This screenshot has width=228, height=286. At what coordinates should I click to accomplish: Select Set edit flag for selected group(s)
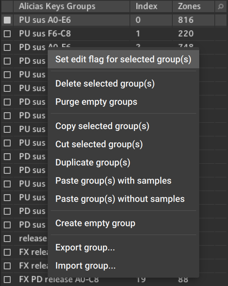pos(123,59)
